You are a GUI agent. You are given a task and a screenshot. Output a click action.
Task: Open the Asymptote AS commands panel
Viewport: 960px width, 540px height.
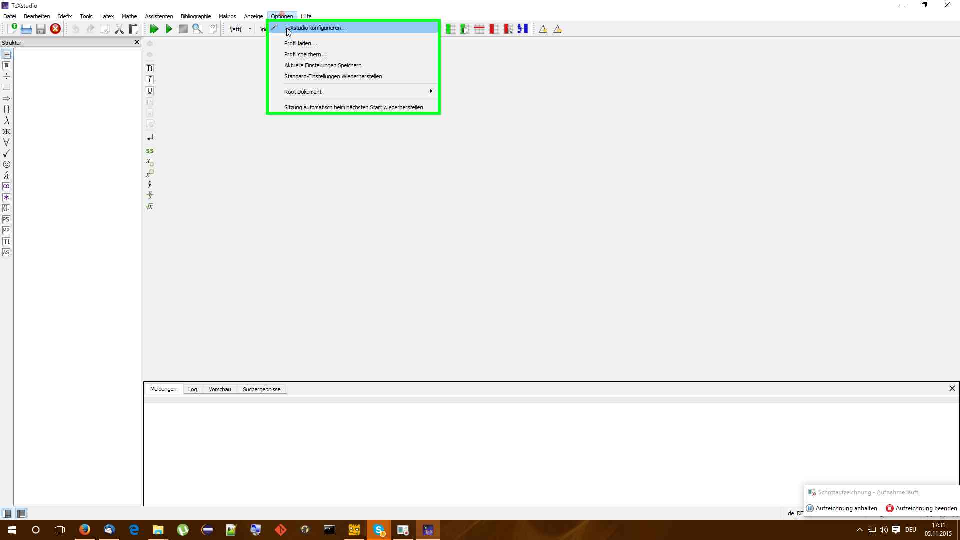(6, 252)
